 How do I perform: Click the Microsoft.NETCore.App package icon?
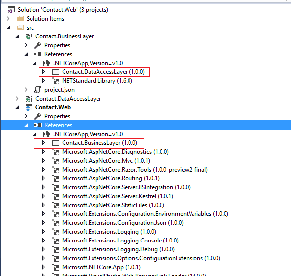tap(56, 267)
